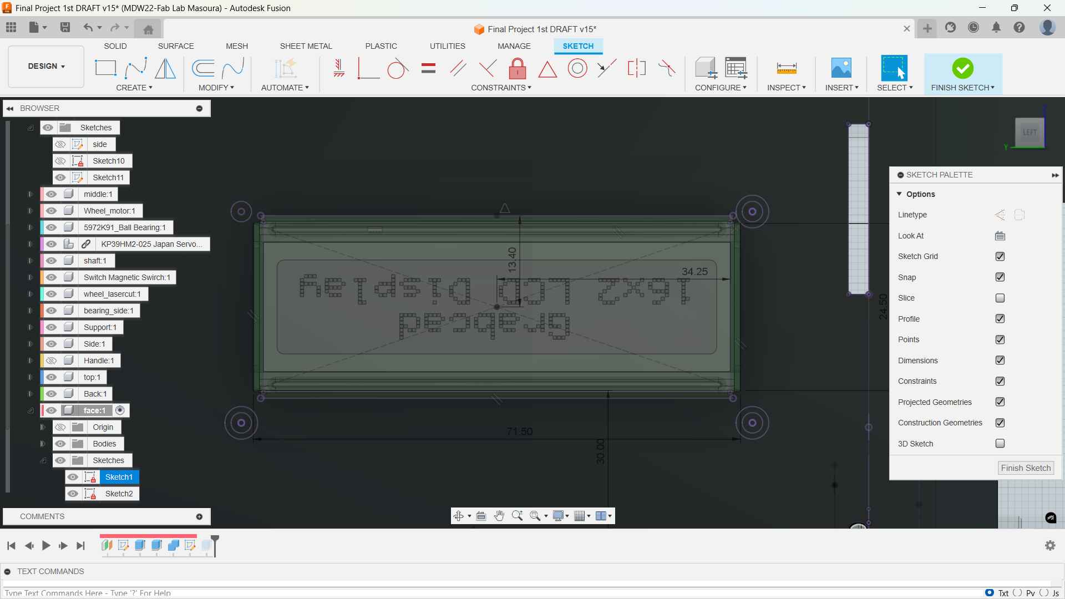Switch to the MESH tab
The height and width of the screenshot is (599, 1065).
[237, 46]
